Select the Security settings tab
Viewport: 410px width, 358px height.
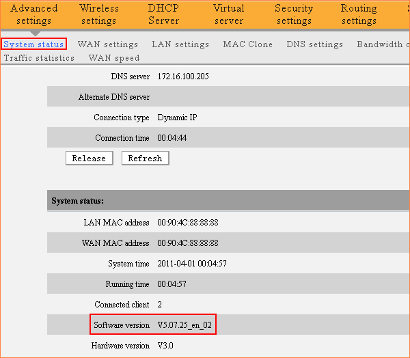(x=294, y=14)
